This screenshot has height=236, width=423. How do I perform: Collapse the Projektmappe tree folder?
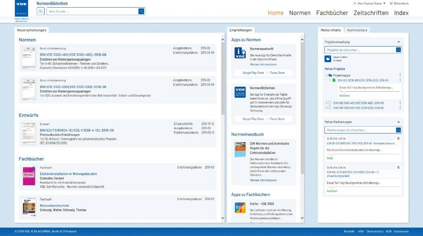pos(326,75)
